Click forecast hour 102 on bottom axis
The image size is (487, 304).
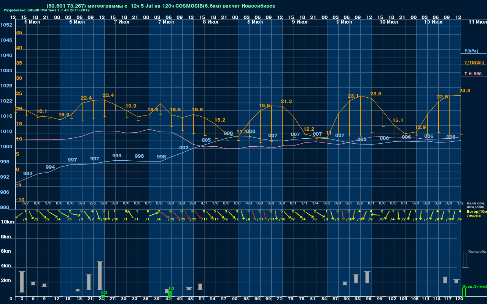click(x=392, y=299)
